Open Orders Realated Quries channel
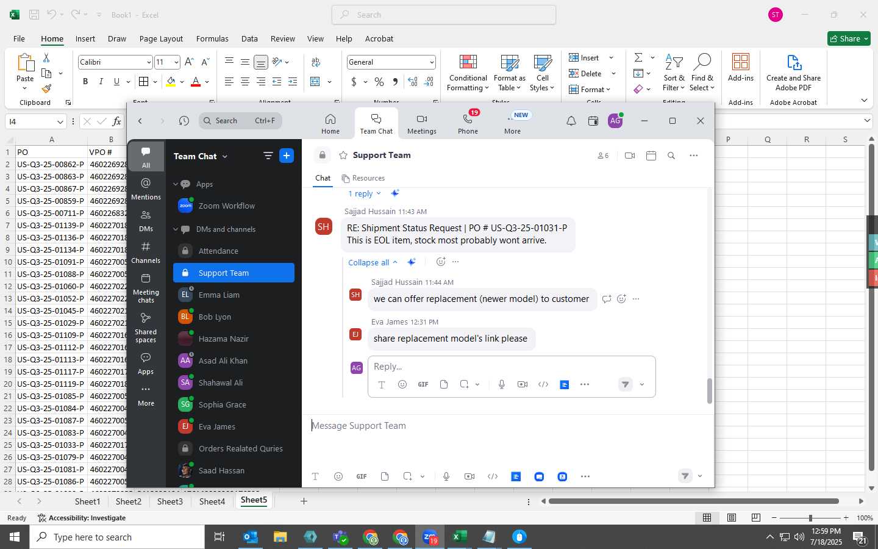The height and width of the screenshot is (549, 878). [x=234, y=448]
